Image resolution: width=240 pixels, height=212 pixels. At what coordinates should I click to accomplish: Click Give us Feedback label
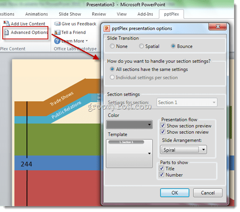click(x=79, y=24)
